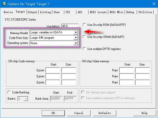This screenshot has height=118, width=158.
Task: Click the Keil uVision title bar icon
Action: [x=4, y=4]
